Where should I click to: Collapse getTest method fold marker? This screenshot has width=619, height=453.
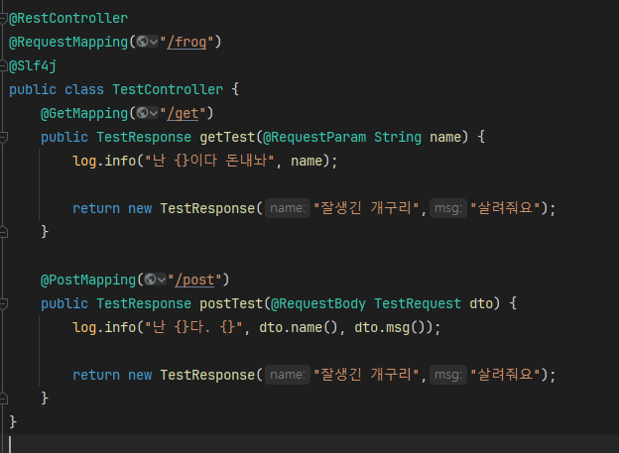3,137
